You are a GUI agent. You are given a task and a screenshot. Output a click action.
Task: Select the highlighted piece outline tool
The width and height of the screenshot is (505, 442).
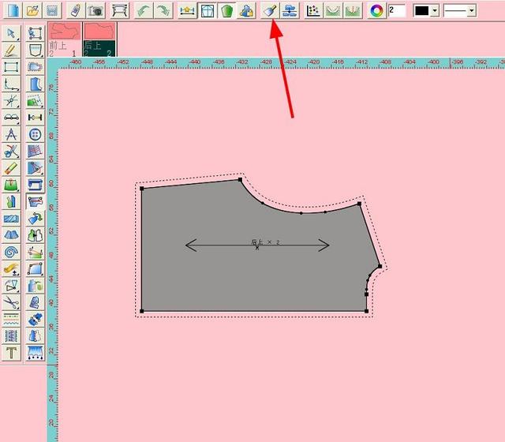pyautogui.click(x=35, y=202)
